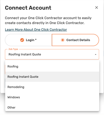Switch to the Contact Details tab
The width and height of the screenshot is (104, 115).
click(75, 40)
